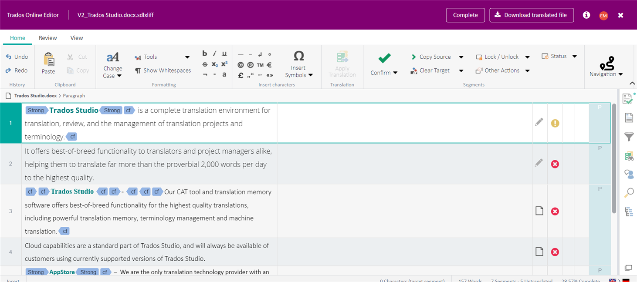Expand the Lock / Unlock dropdown arrow
Image resolution: width=637 pixels, height=282 pixels.
point(527,57)
